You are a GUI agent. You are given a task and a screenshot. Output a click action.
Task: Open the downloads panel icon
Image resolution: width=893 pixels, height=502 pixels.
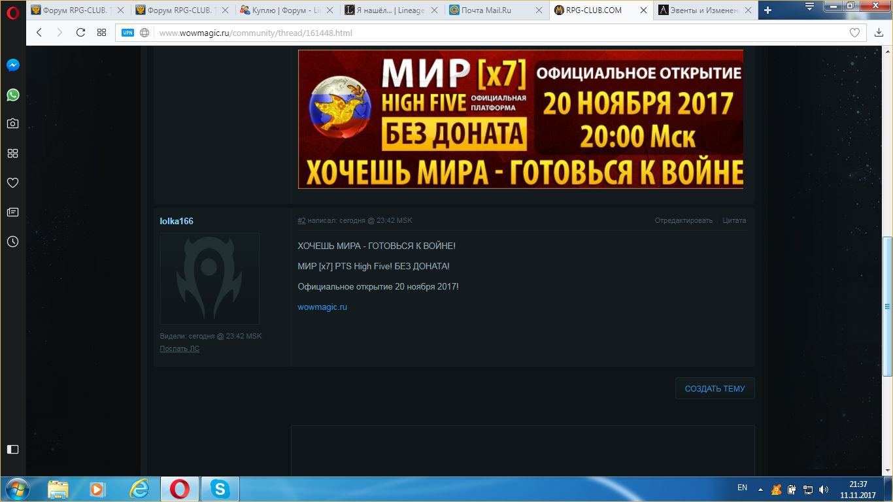[x=879, y=33]
